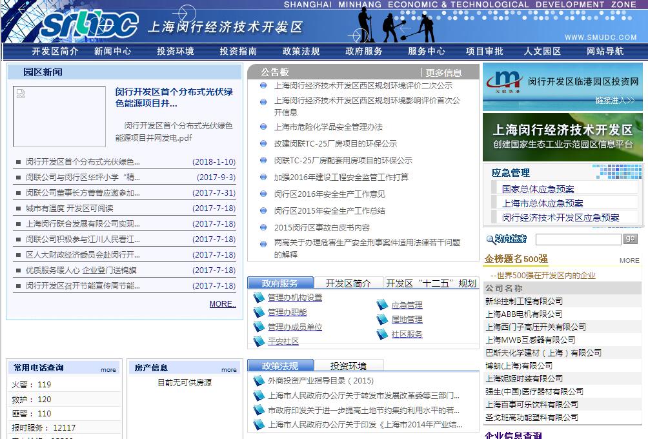Screen dimensions: 648x439
Task: Open the 新闻中心 navigation menu
Action: click(x=112, y=52)
